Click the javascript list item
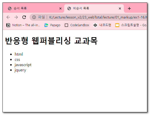This screenshot has height=115, width=150. tap(23, 65)
